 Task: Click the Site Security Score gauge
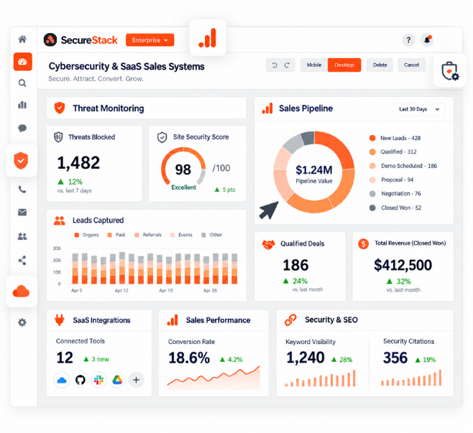click(x=183, y=167)
